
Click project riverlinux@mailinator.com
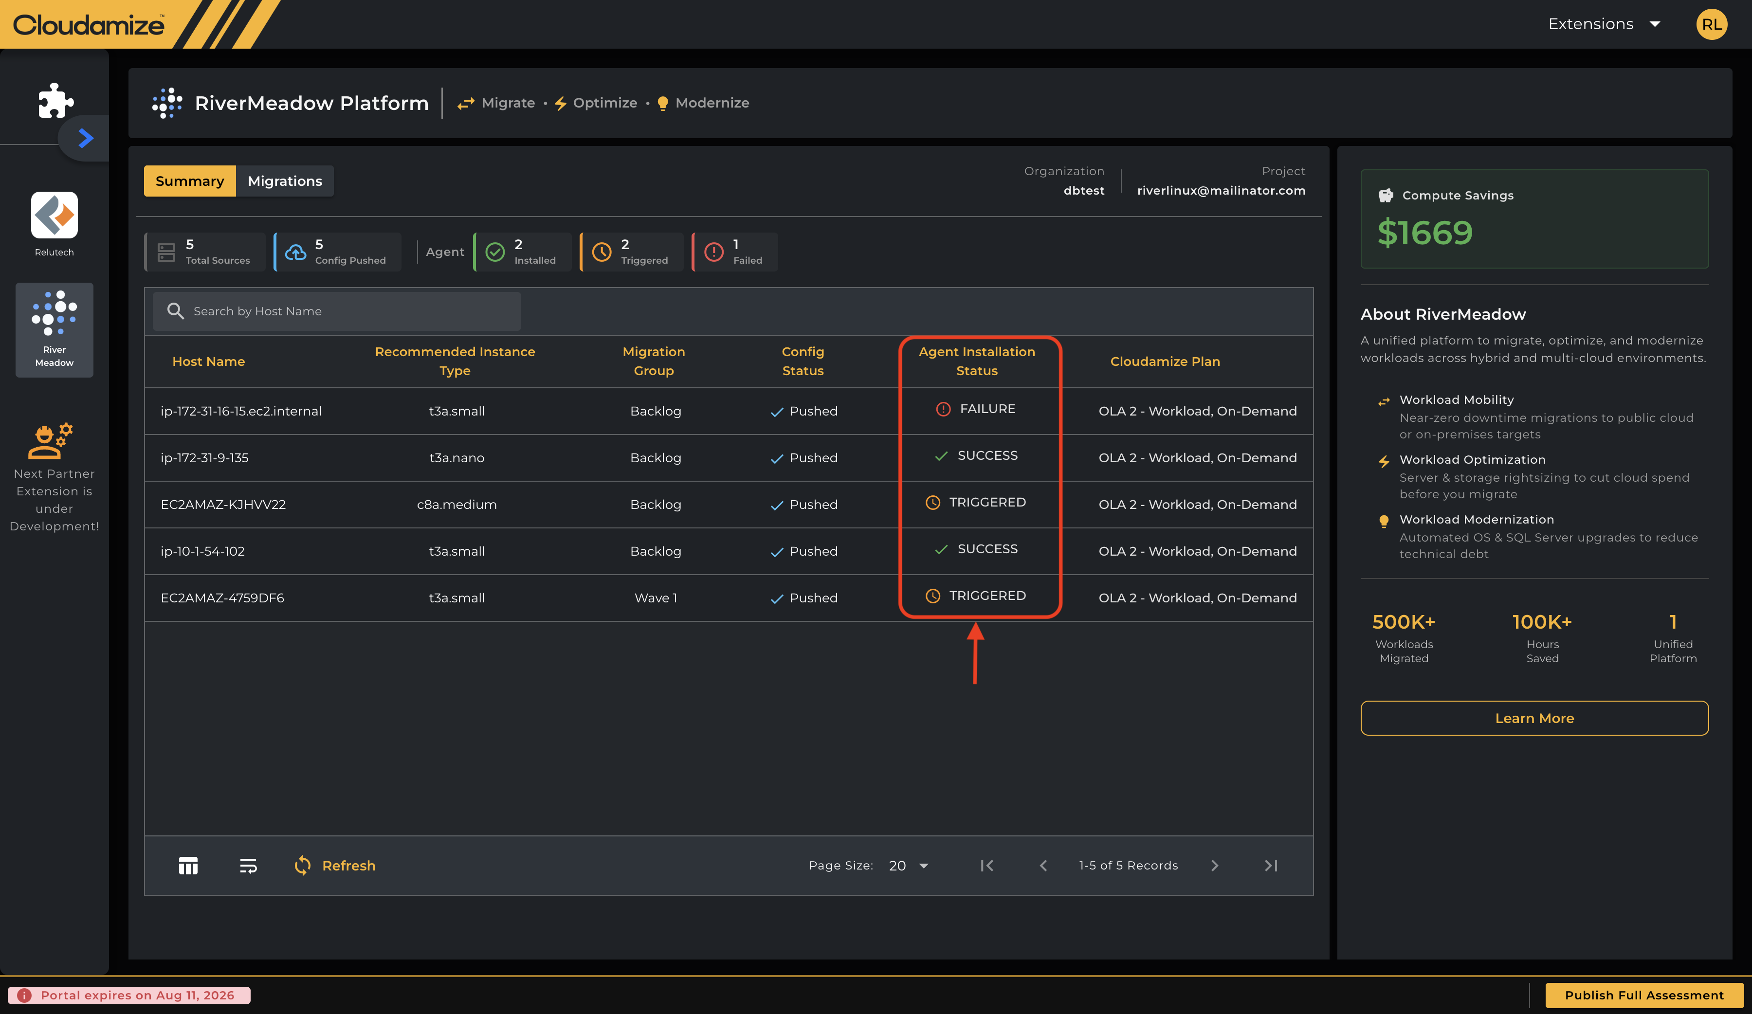[x=1221, y=190]
